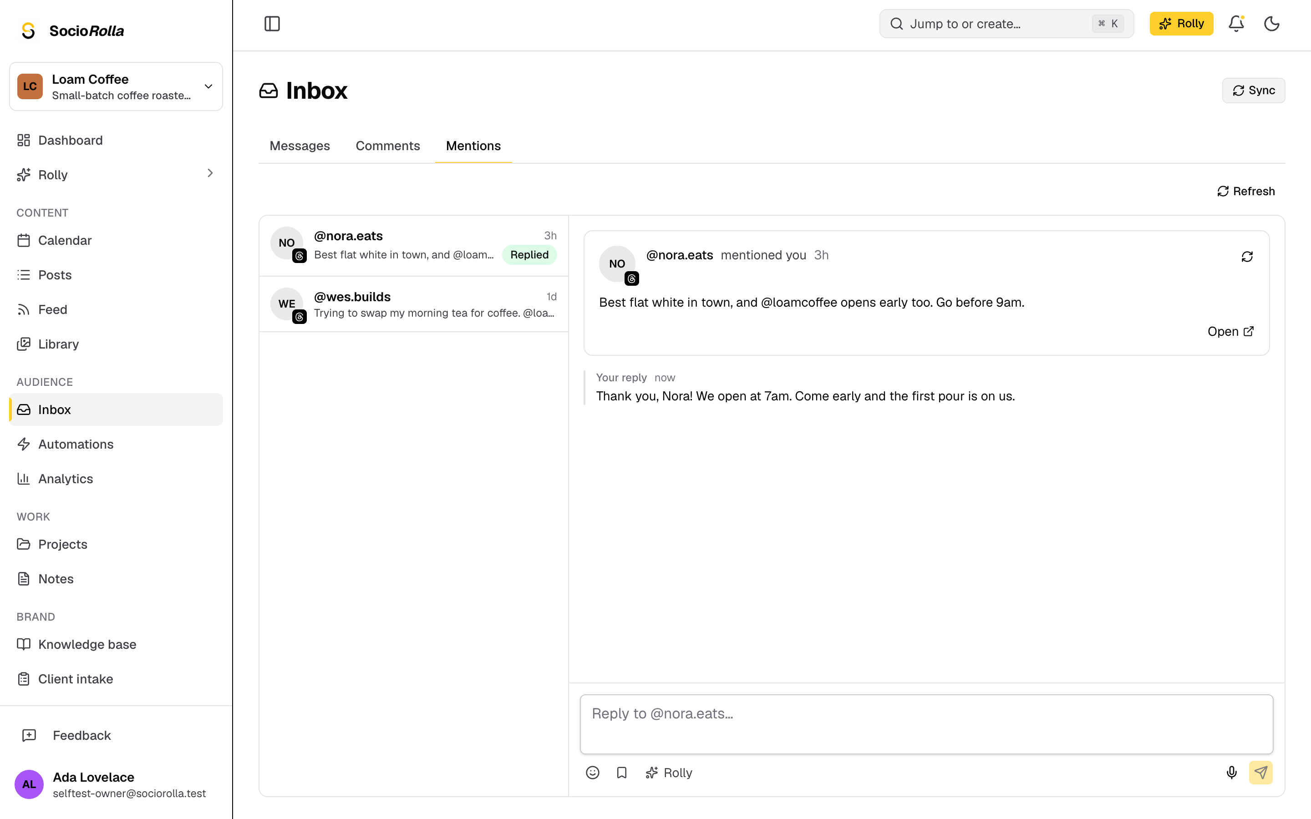Send the reply with paper plane
Image resolution: width=1311 pixels, height=819 pixels.
pyautogui.click(x=1260, y=773)
